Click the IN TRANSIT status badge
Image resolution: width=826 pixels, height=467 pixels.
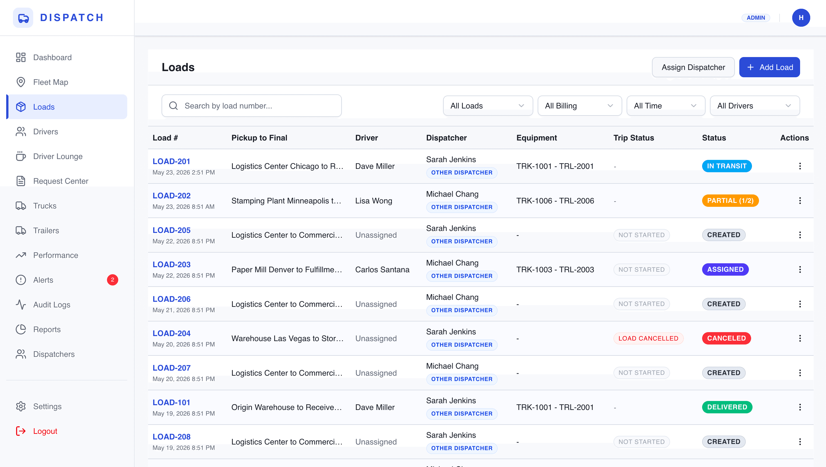(x=726, y=166)
